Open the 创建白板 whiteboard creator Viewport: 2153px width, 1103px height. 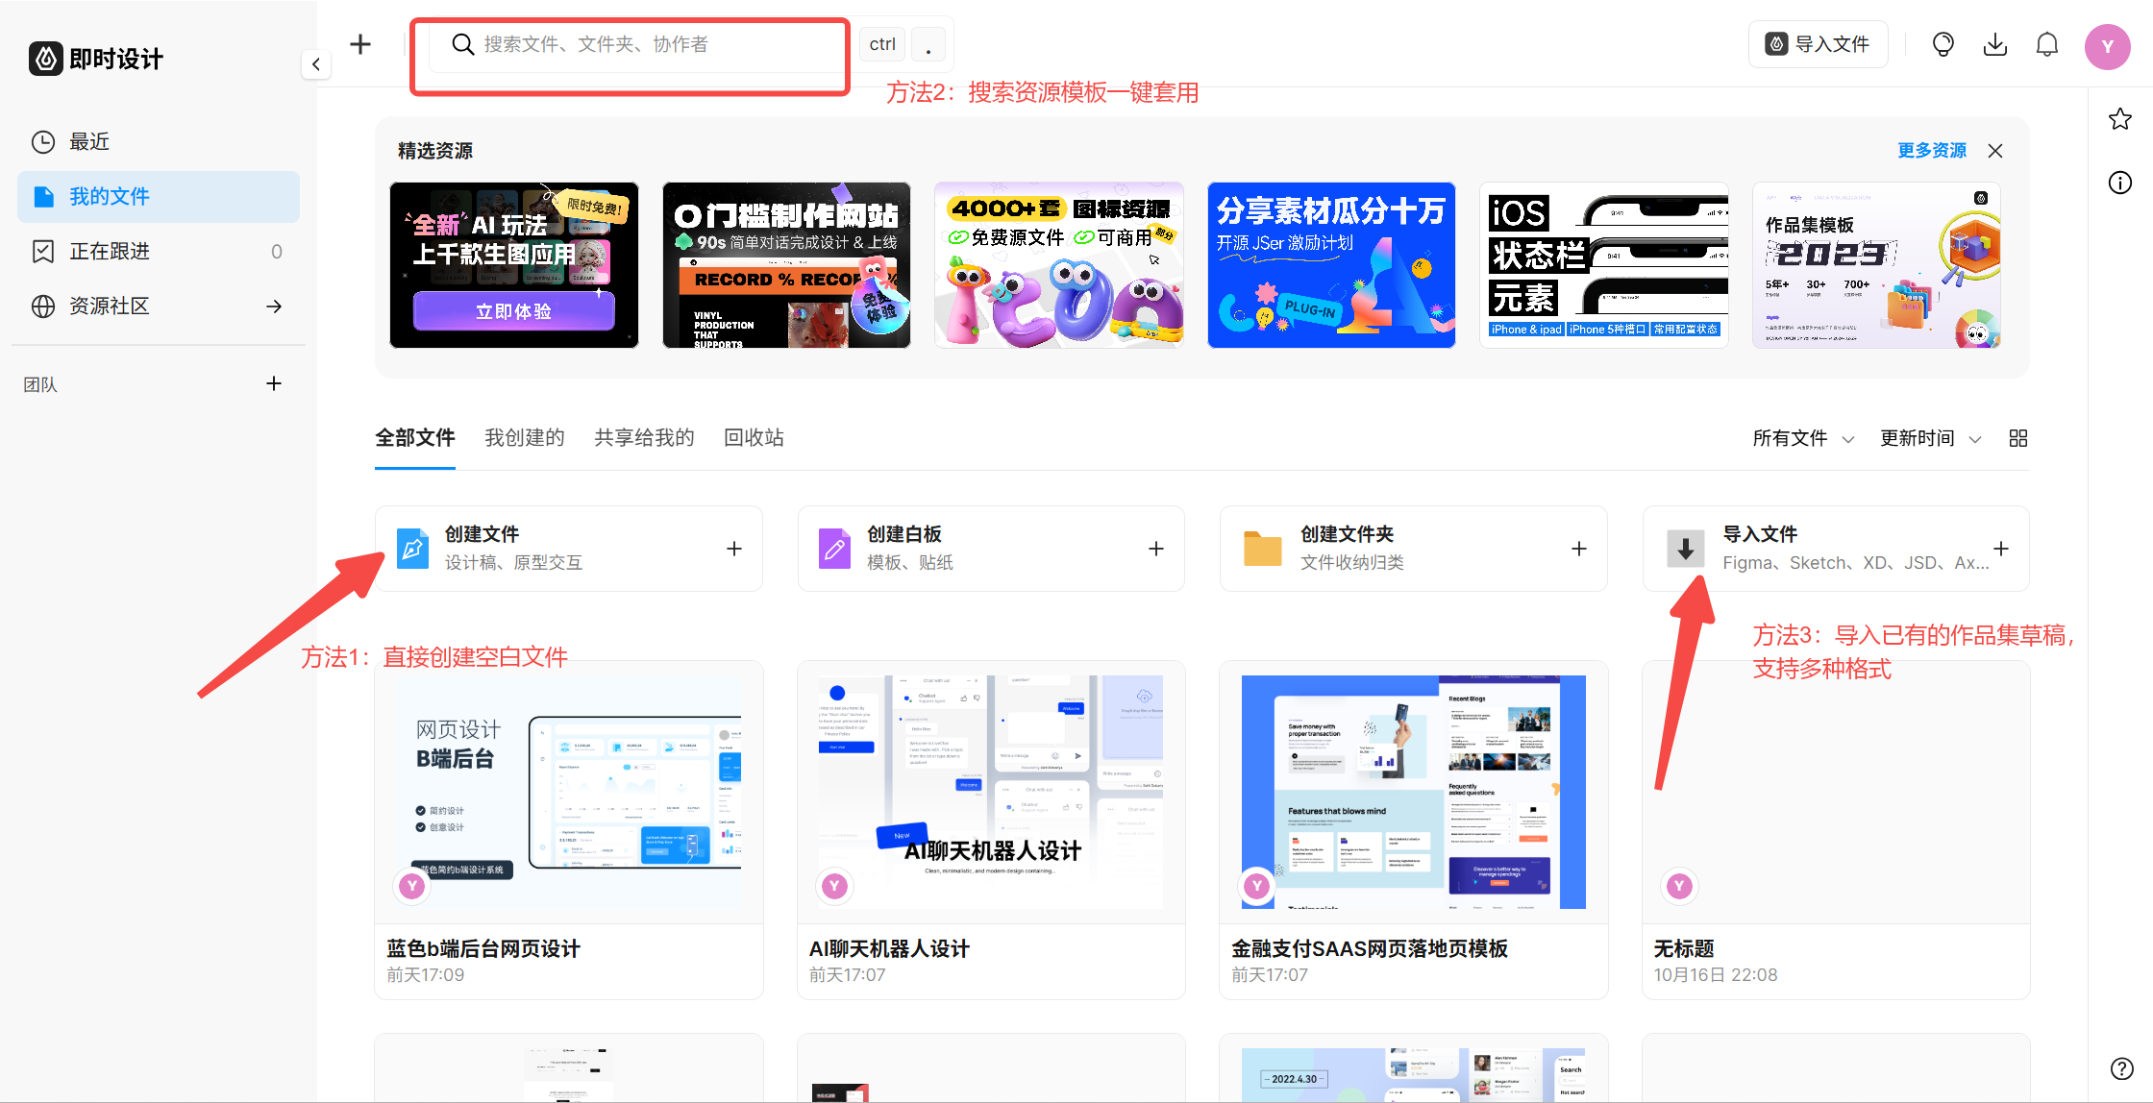[991, 548]
